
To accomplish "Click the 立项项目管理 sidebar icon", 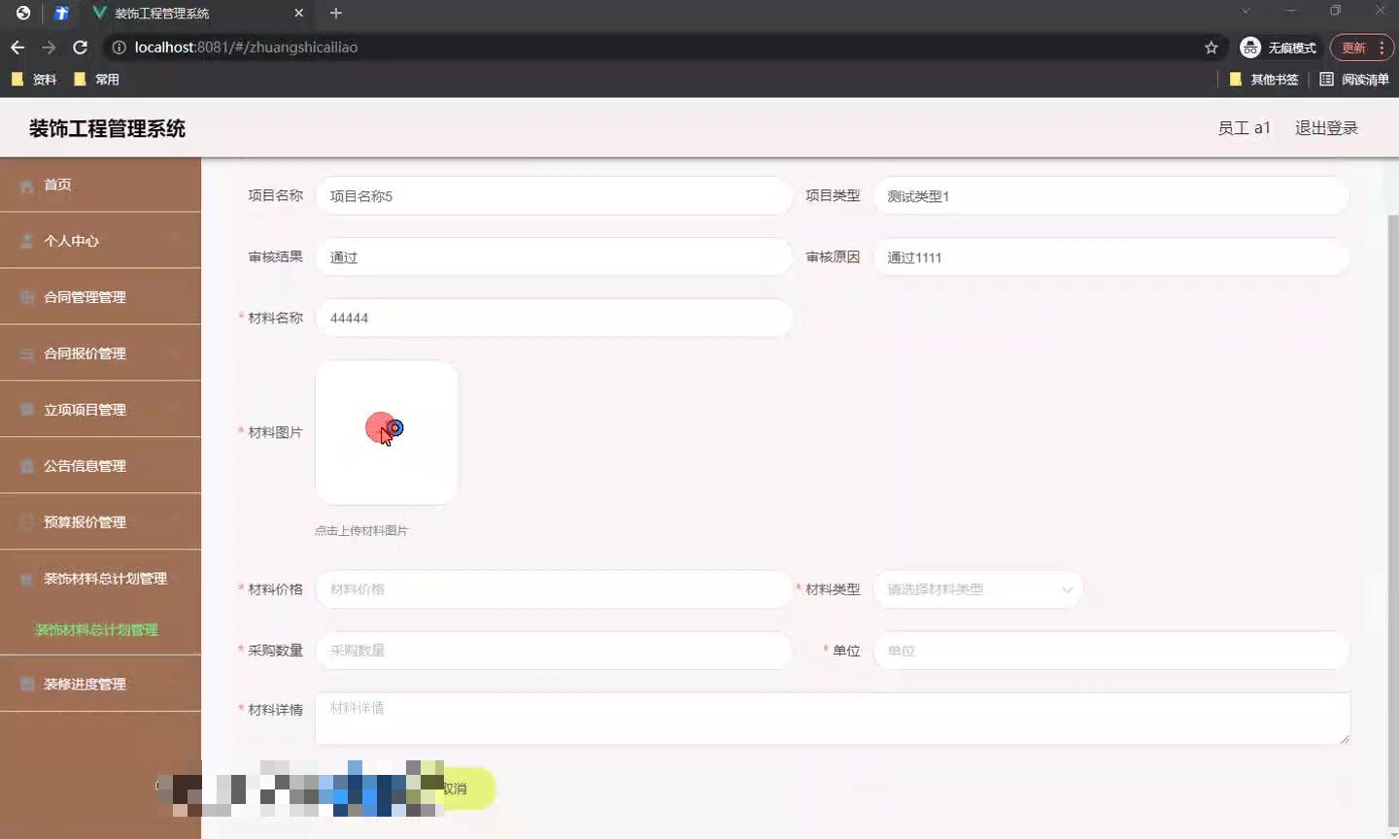I will [26, 409].
